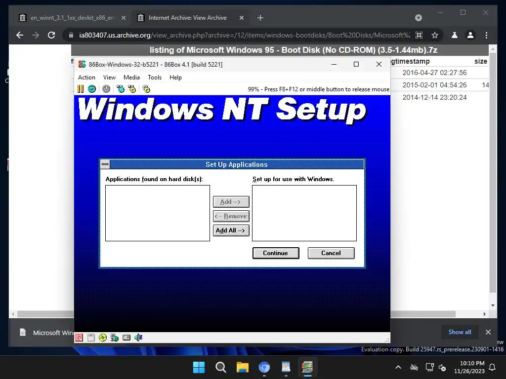Viewport: 506px width, 379px height.
Task: Open the Help menu in 86Box
Action: (x=175, y=77)
